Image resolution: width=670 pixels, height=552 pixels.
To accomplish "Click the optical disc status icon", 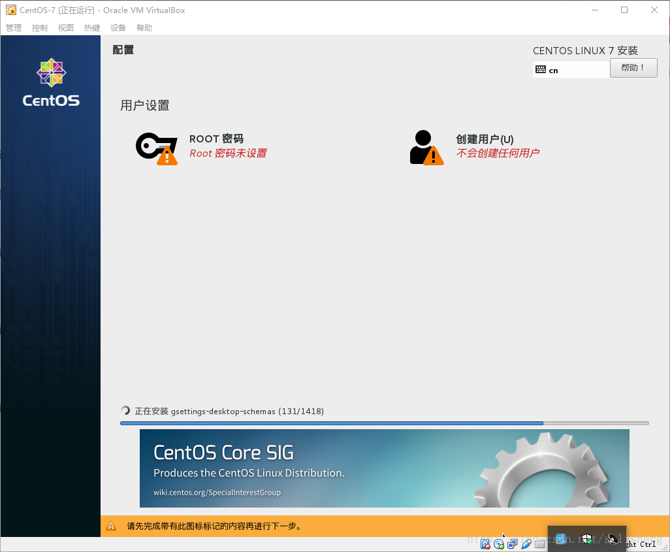I will coord(499,544).
